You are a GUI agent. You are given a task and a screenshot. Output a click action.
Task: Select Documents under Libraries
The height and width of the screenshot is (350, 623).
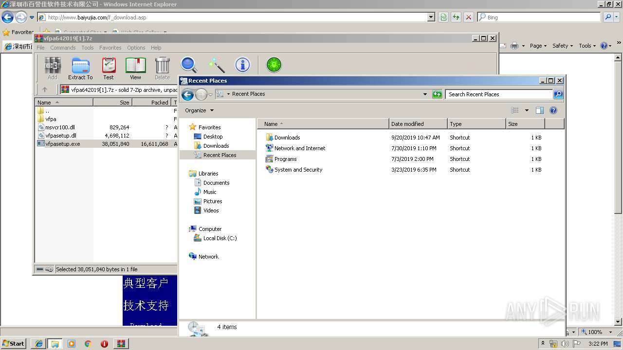[x=216, y=183]
